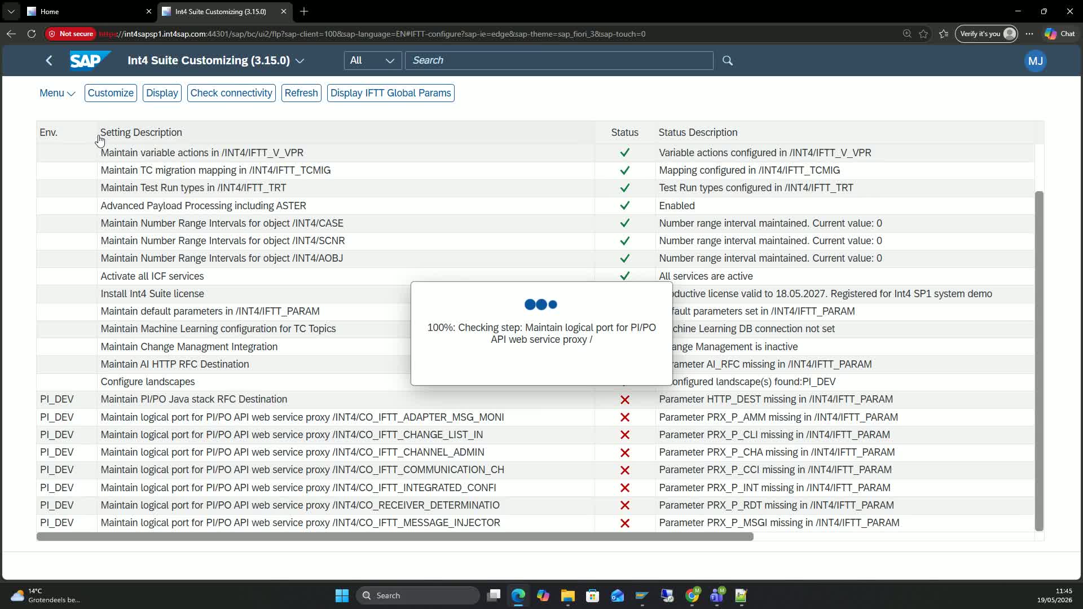
Task: Select row Maintain PI/PO Java stack RFC Destination
Action: pos(535,399)
